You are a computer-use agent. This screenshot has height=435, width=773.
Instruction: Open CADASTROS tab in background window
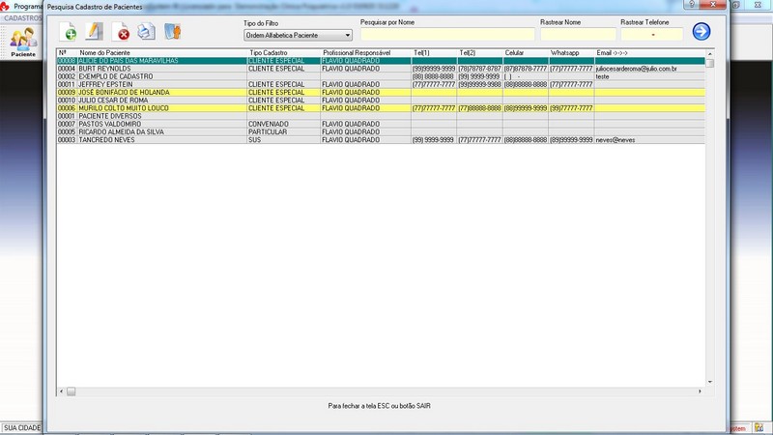pos(23,18)
